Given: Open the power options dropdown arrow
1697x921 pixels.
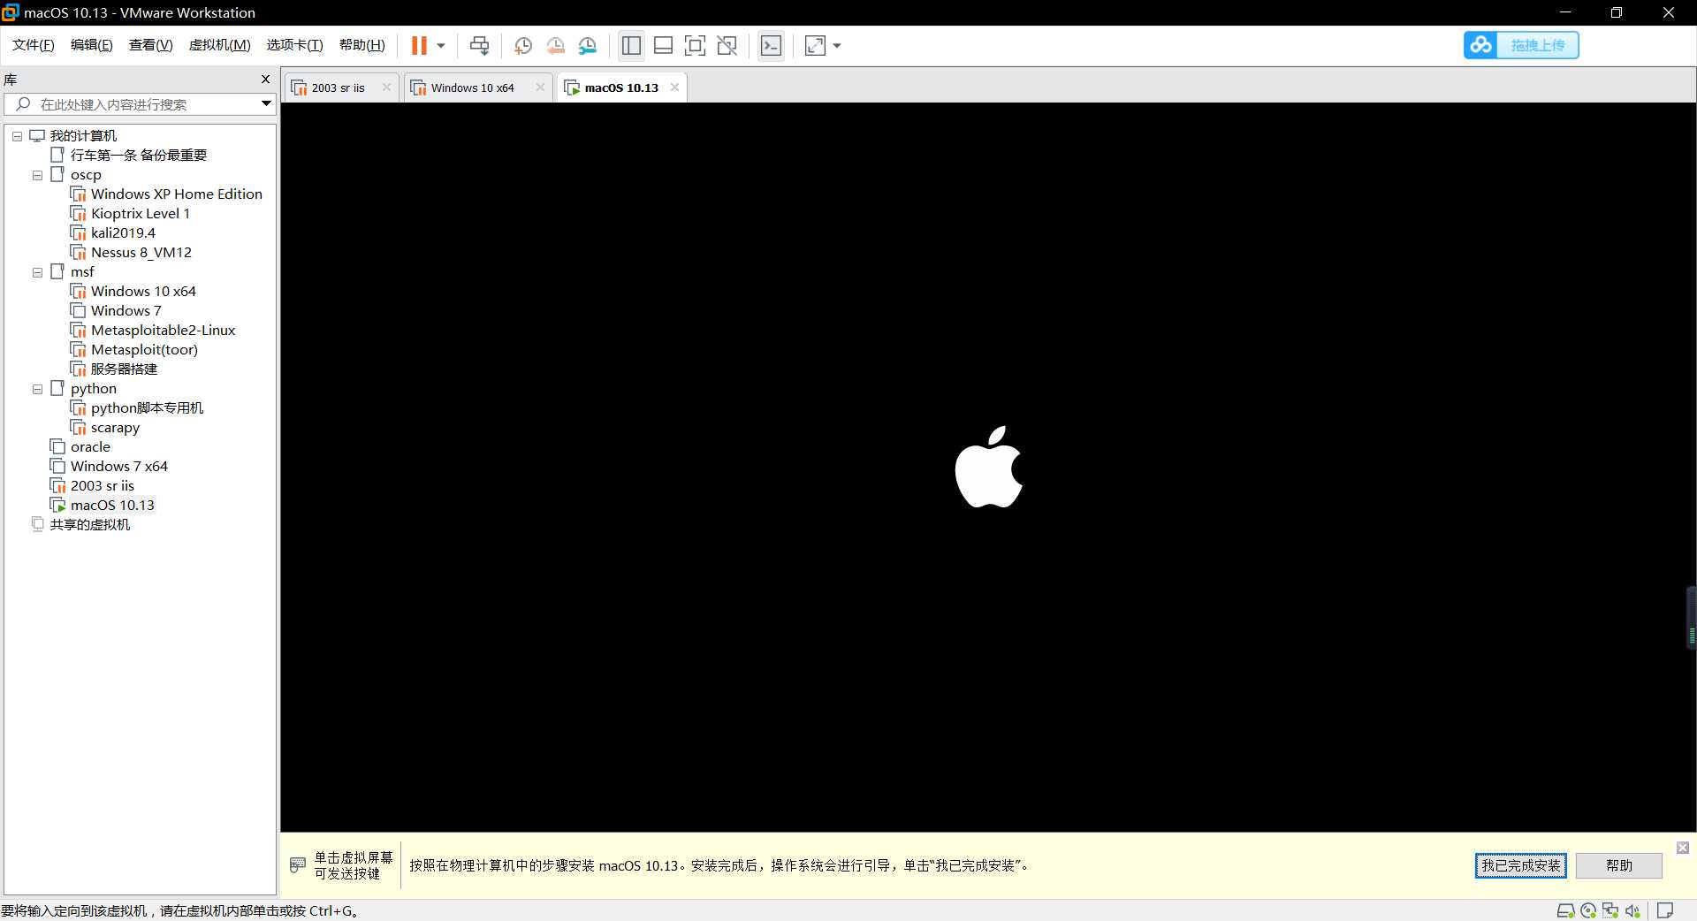Looking at the screenshot, I should (441, 45).
